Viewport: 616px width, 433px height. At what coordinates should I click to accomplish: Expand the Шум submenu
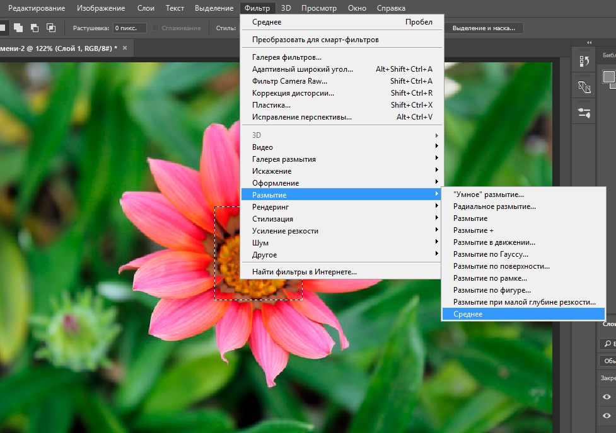tap(342, 243)
